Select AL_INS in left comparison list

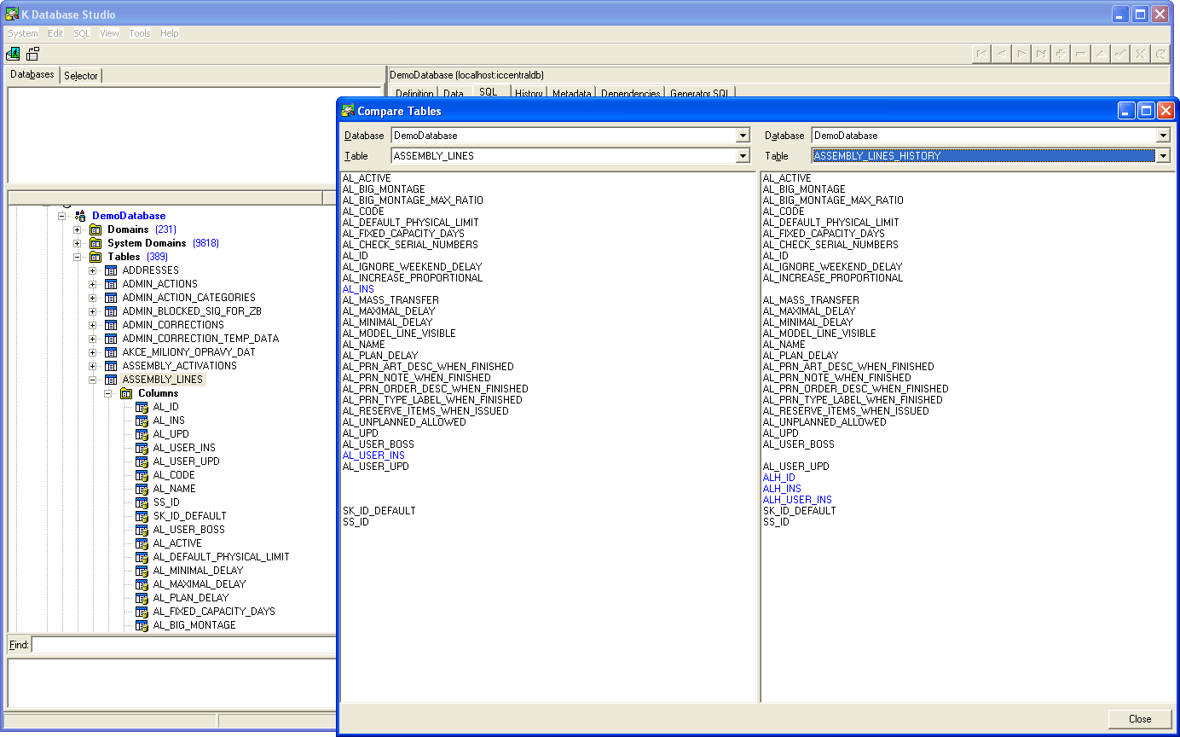358,289
